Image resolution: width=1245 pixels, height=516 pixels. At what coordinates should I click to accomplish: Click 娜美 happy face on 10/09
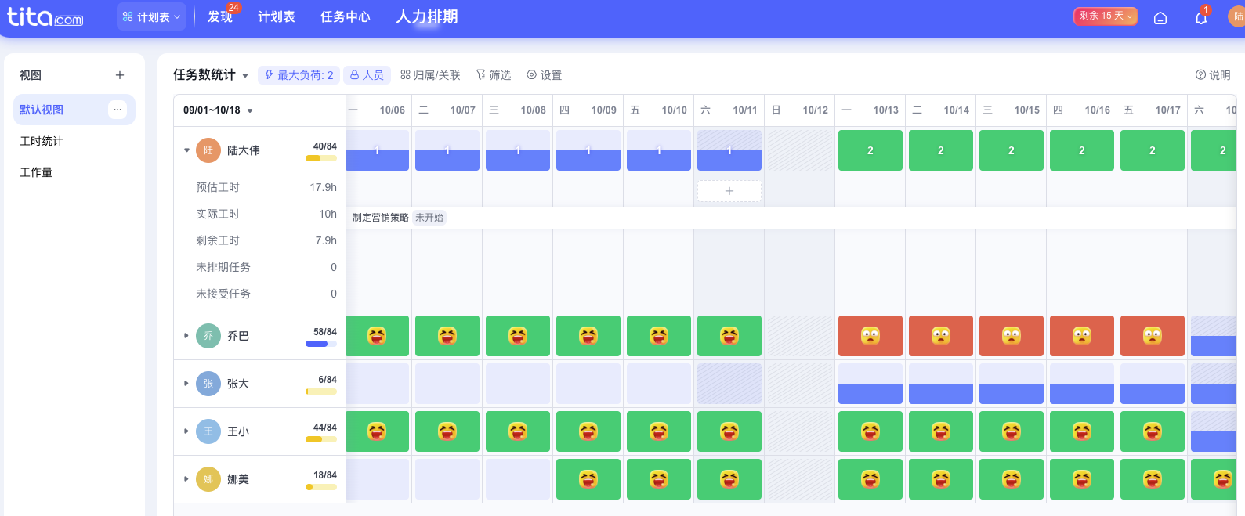[x=588, y=479]
